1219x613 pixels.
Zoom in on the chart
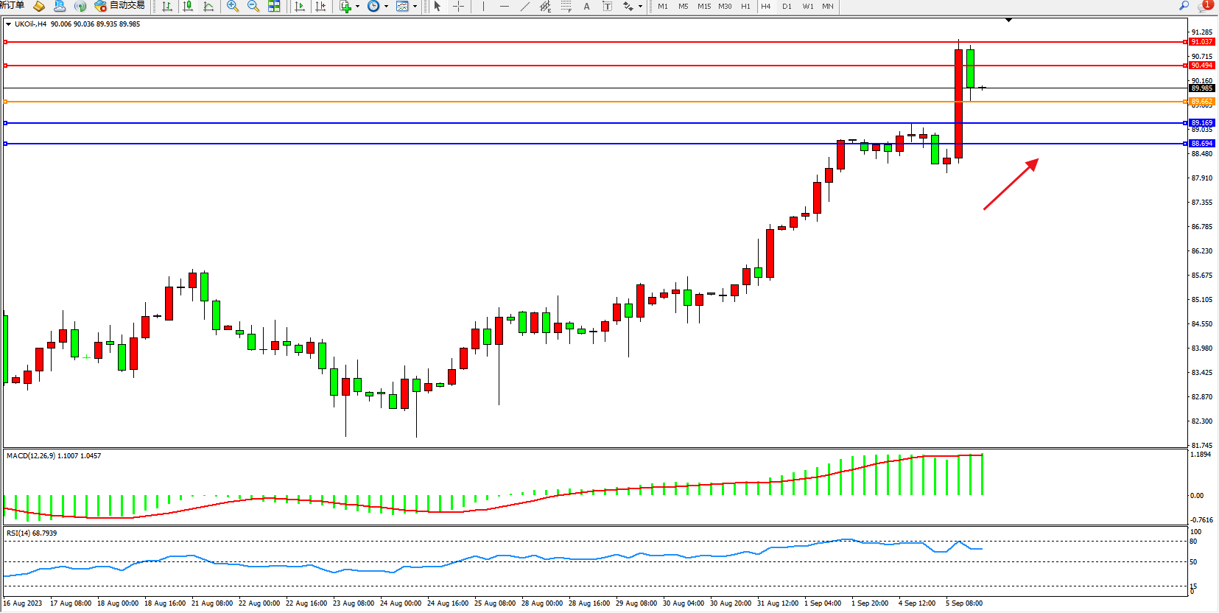(x=233, y=7)
